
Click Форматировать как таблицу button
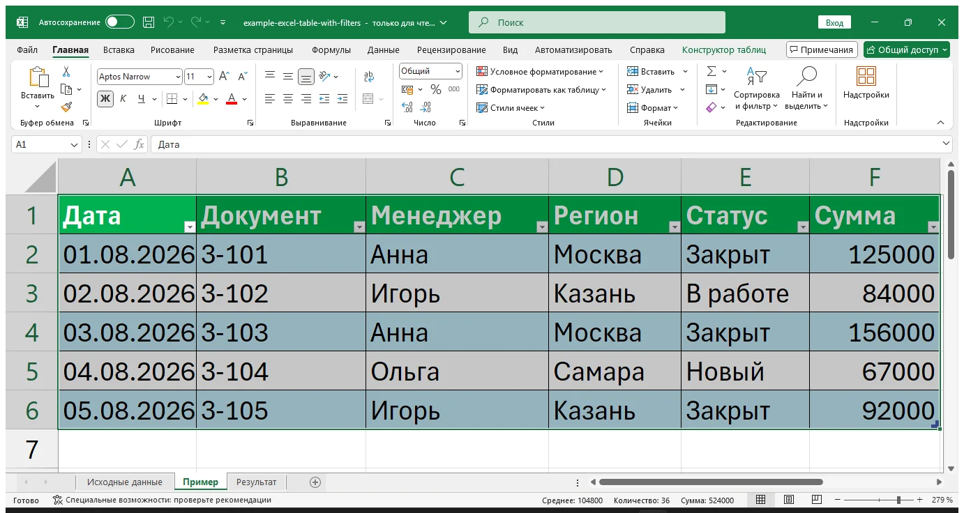(x=541, y=90)
